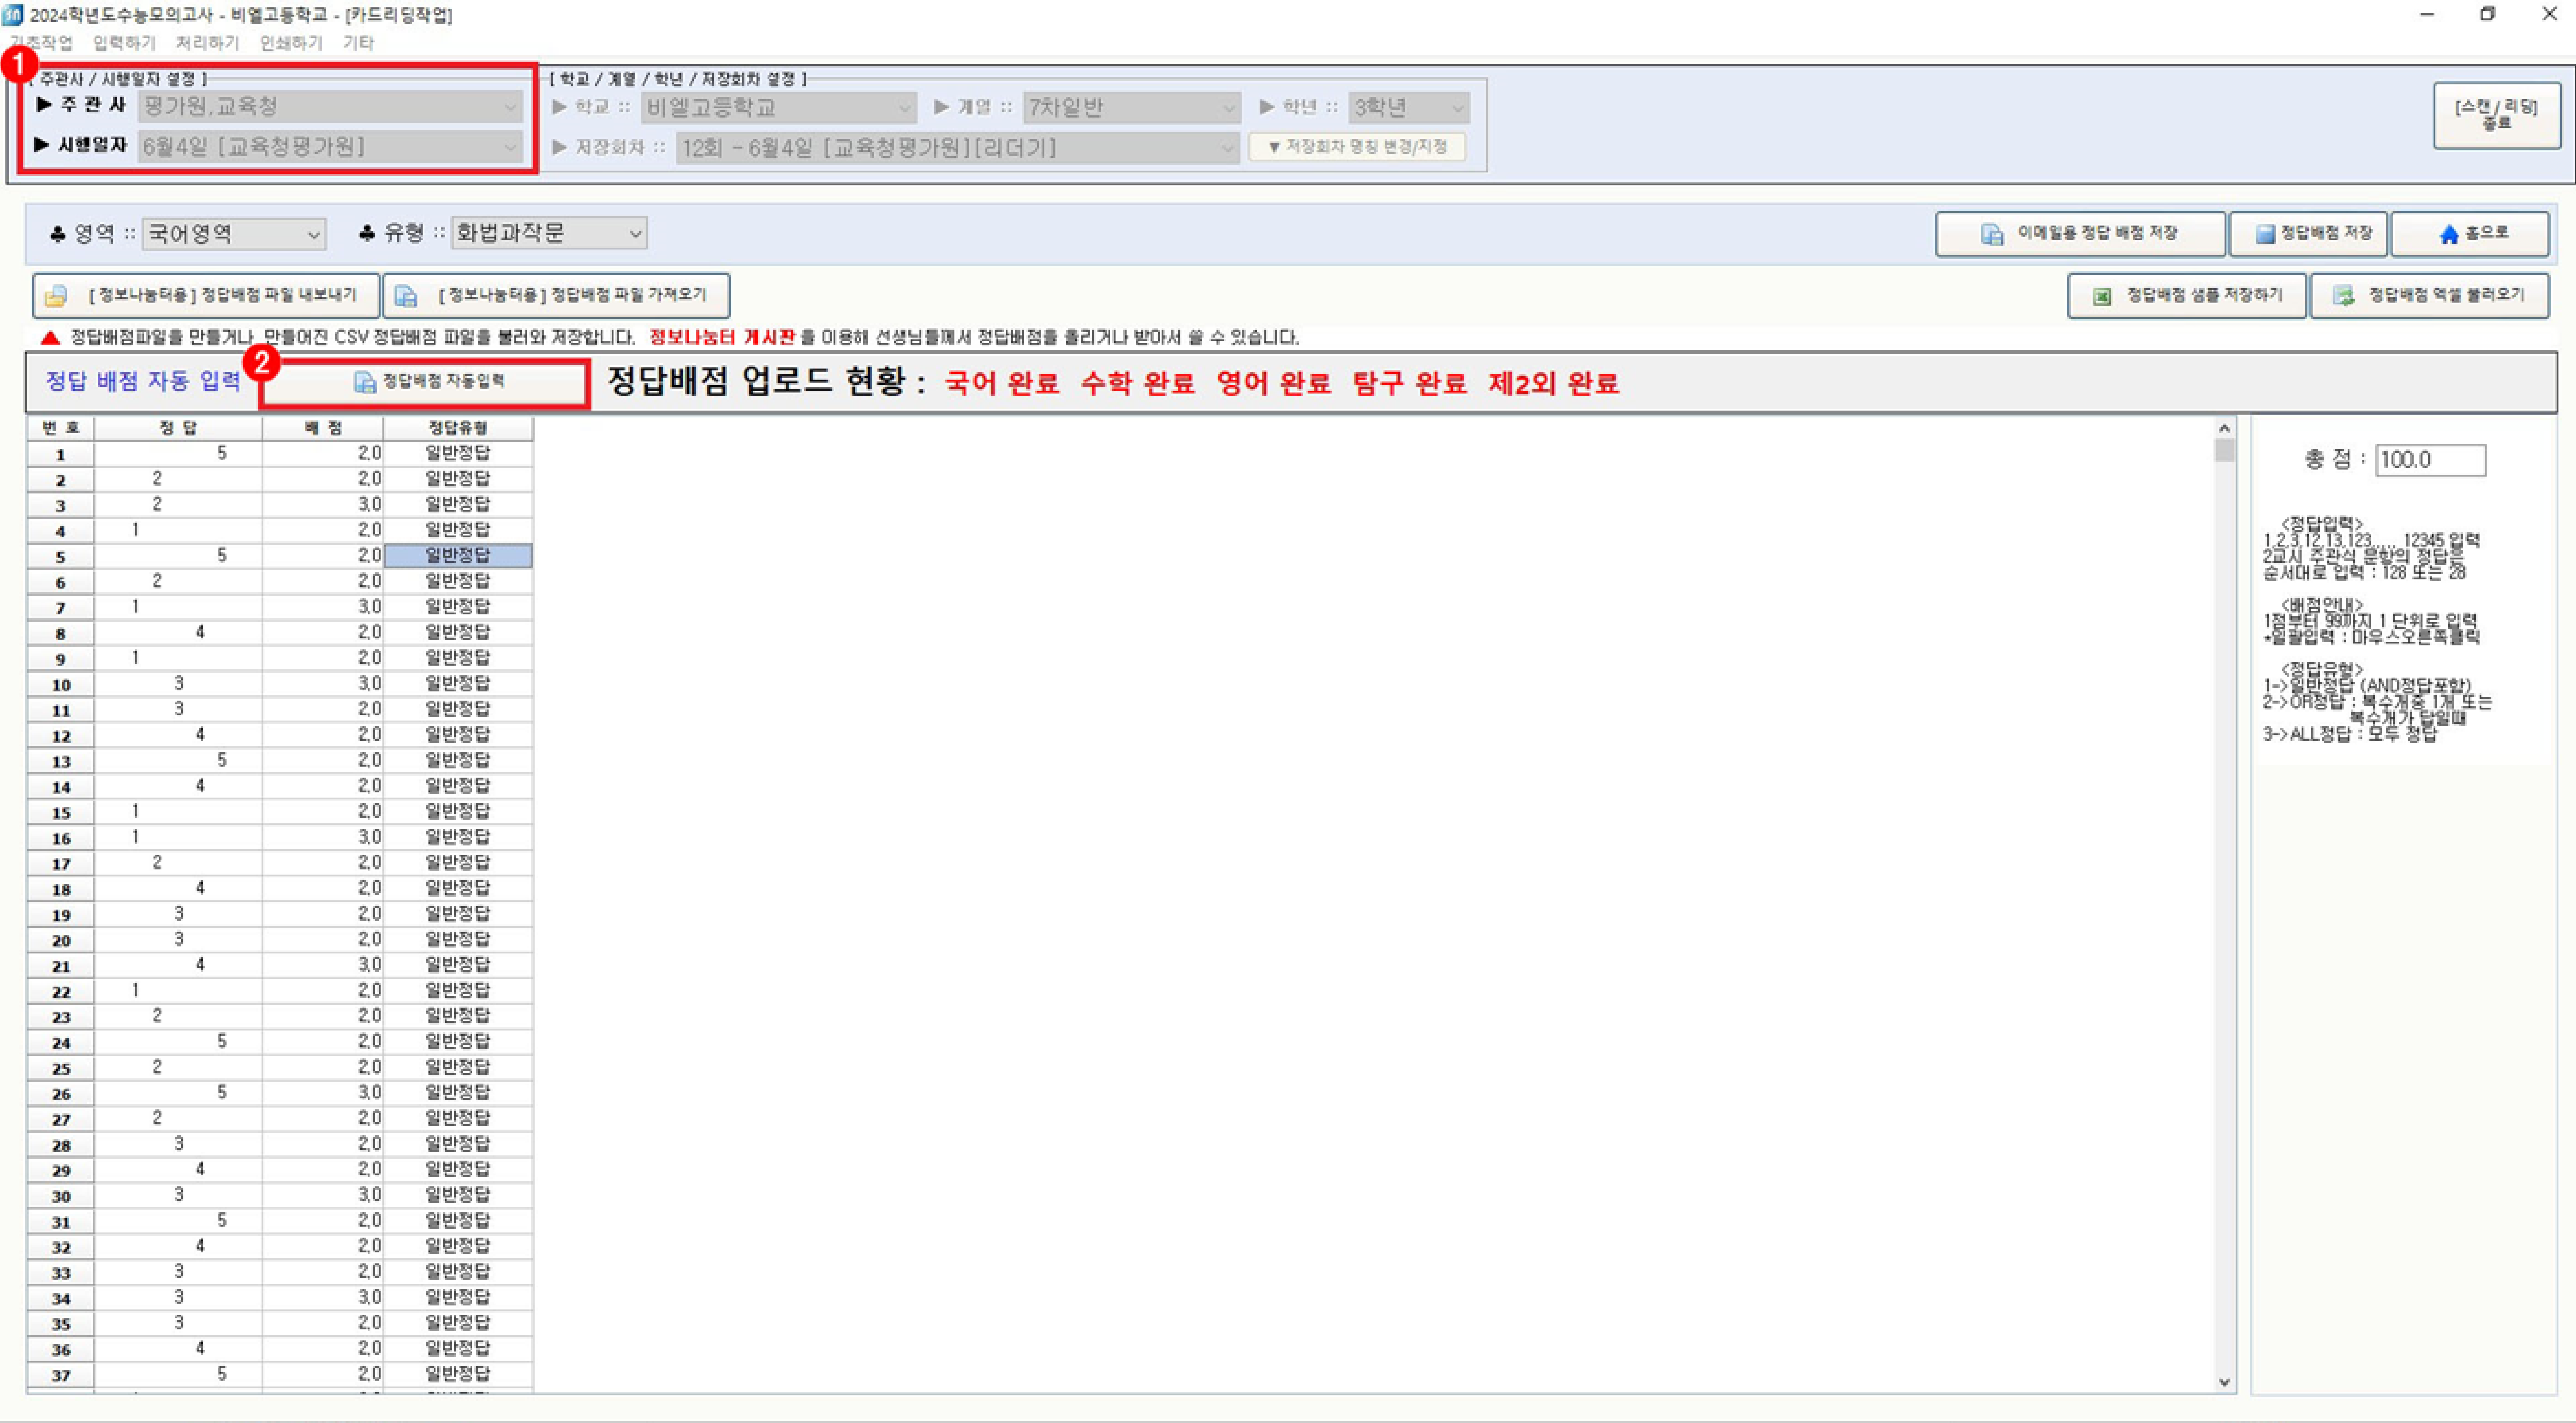Click the 일반정답 cell in row 30
Image resolution: width=2576 pixels, height=1423 pixels.
(x=458, y=1195)
